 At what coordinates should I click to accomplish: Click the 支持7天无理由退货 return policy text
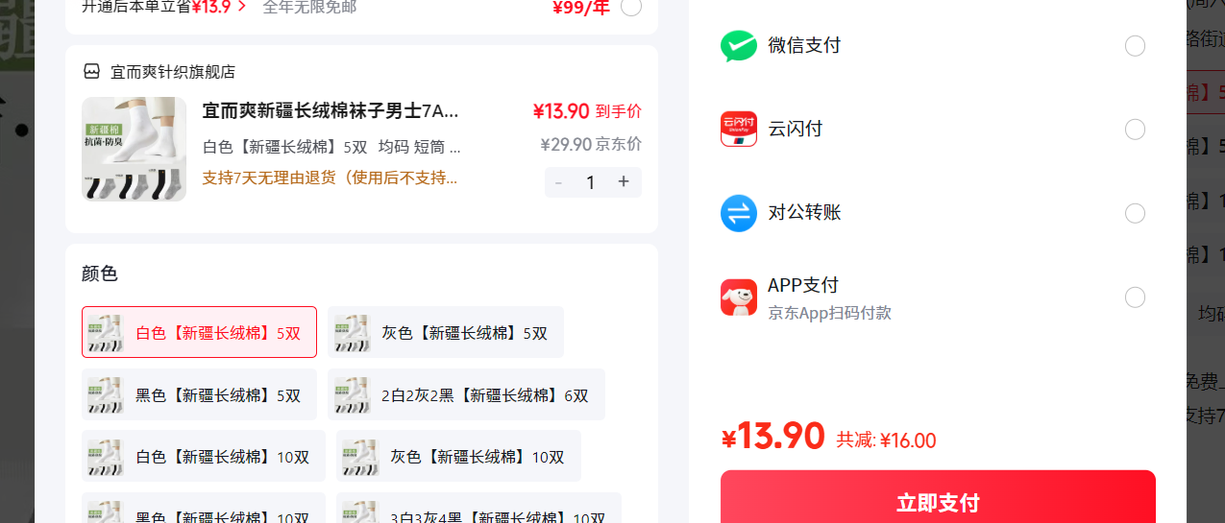tap(330, 178)
